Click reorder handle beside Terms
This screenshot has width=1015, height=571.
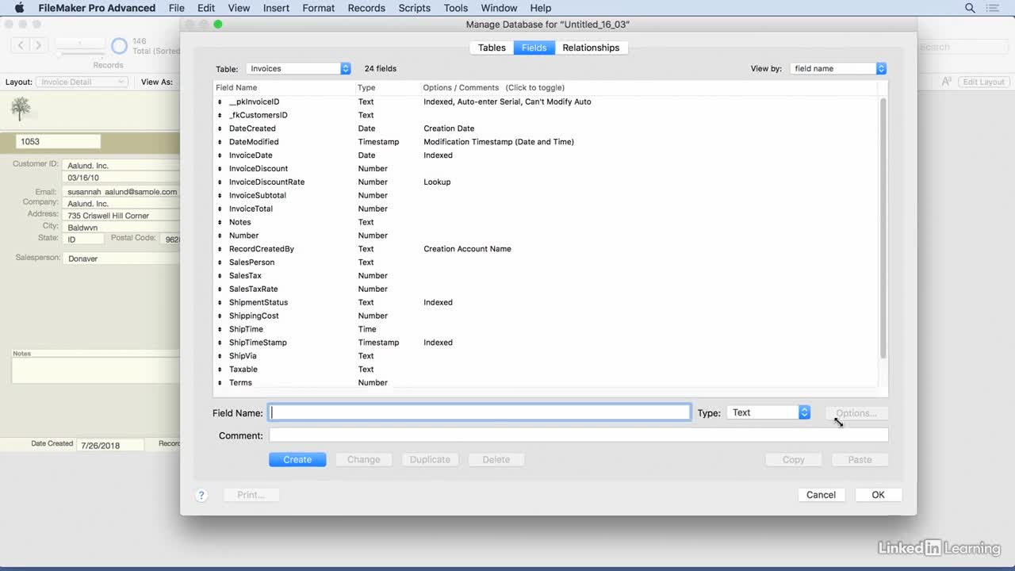click(x=220, y=383)
